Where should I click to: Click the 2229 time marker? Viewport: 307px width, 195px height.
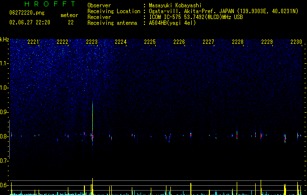pyautogui.click(x=267, y=42)
